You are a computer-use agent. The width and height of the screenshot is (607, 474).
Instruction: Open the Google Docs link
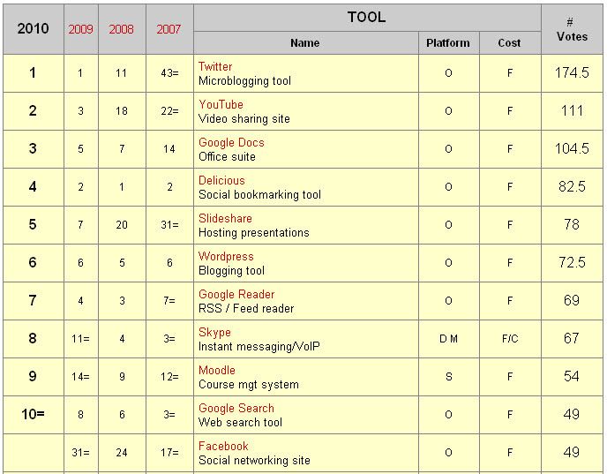pyautogui.click(x=231, y=142)
